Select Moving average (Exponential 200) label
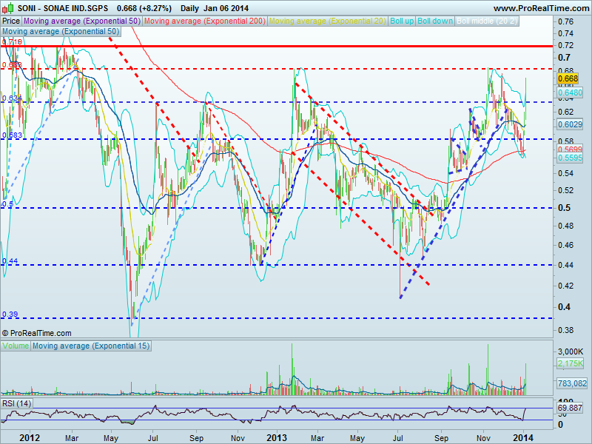Screen dimensions: 592x444 click(205, 21)
